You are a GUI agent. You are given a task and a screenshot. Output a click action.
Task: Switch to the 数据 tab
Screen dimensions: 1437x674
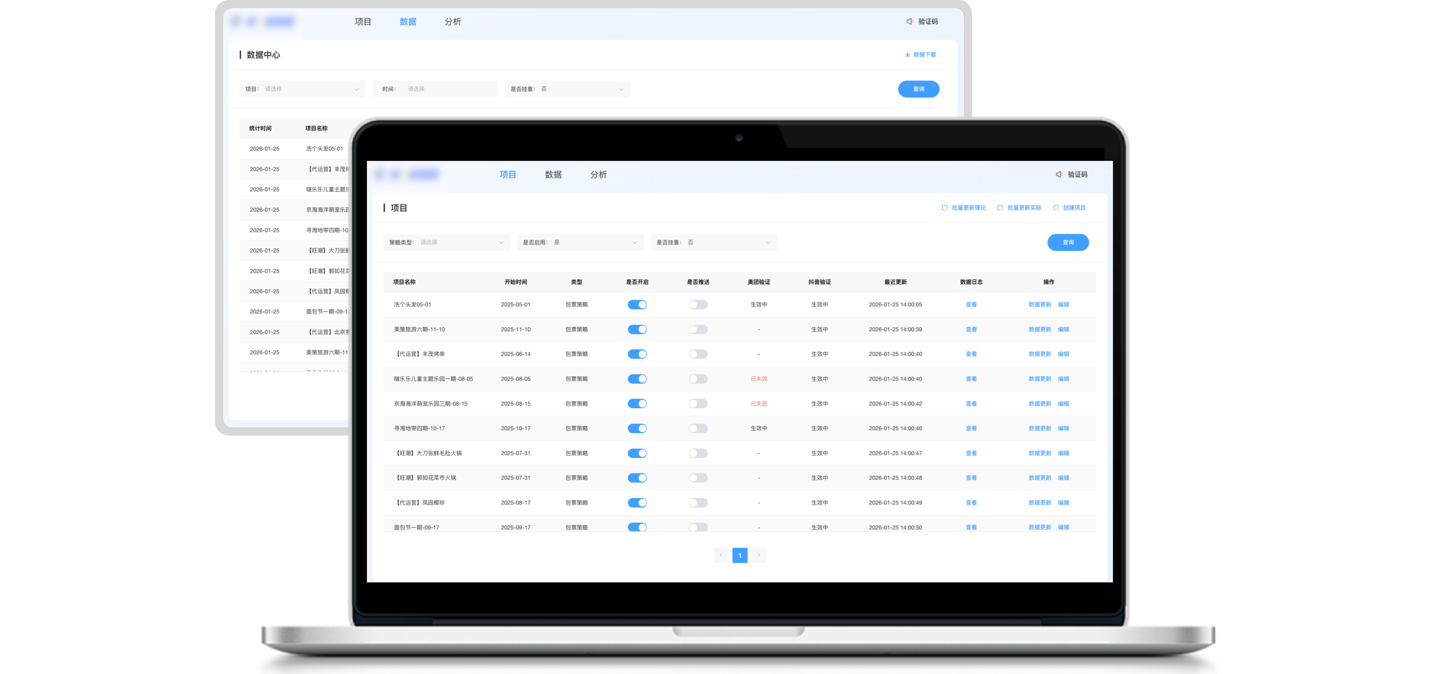tap(552, 175)
